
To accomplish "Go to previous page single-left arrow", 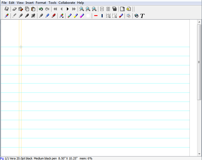I will 61,9.
